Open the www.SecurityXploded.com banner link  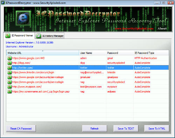[134, 28]
